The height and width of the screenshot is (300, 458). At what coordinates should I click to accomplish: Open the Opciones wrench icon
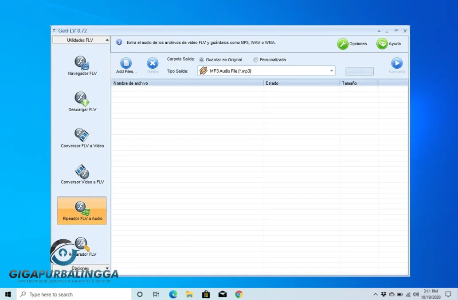pyautogui.click(x=343, y=44)
